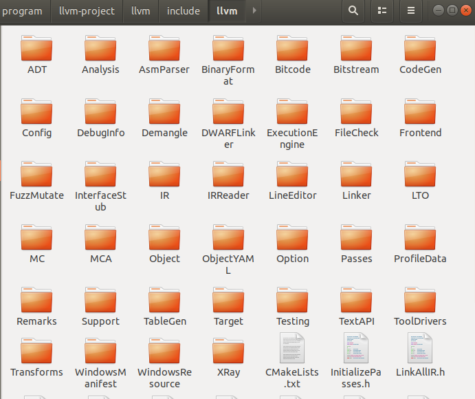Select the MC folder
This screenshot has width=475, height=399.
[x=36, y=244]
